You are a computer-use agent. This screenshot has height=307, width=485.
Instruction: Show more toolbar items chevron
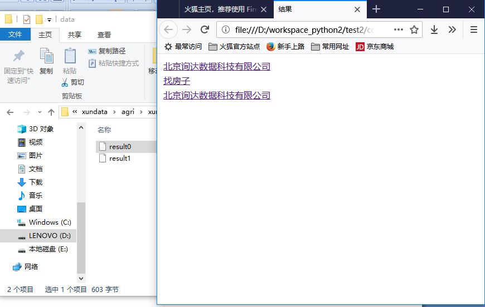[452, 29]
